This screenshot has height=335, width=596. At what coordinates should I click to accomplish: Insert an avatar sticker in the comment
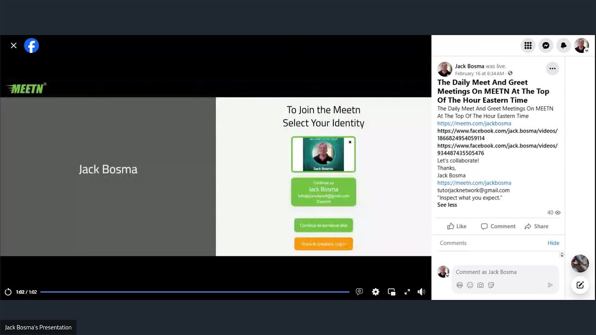(x=460, y=285)
